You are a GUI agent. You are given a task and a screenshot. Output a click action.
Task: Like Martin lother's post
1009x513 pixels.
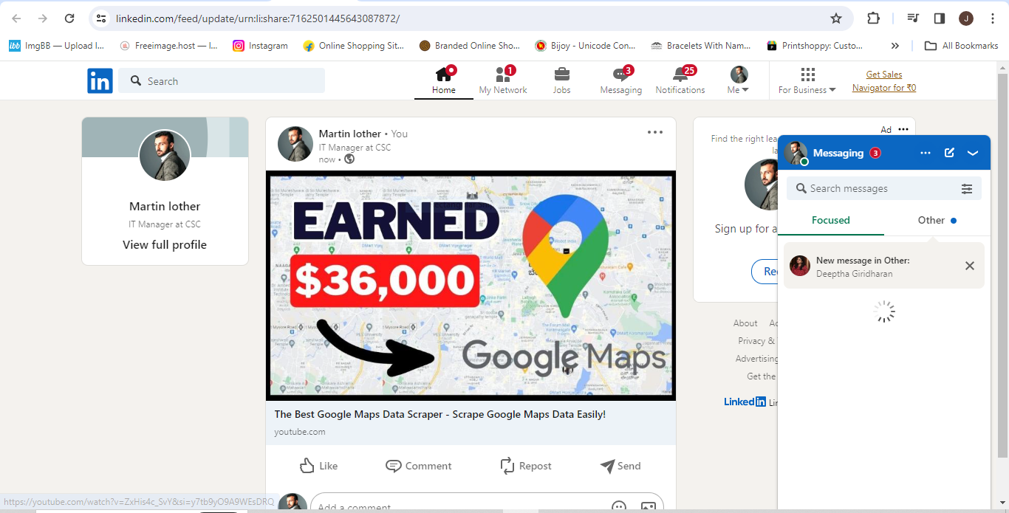[318, 466]
